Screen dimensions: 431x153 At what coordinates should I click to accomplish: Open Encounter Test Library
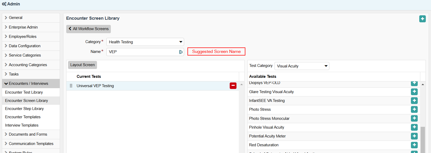pos(24,92)
